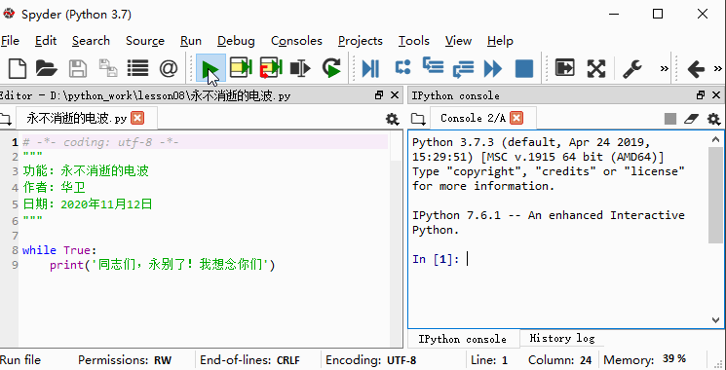
Task: Click the 'while True:' code line
Action: point(59,250)
